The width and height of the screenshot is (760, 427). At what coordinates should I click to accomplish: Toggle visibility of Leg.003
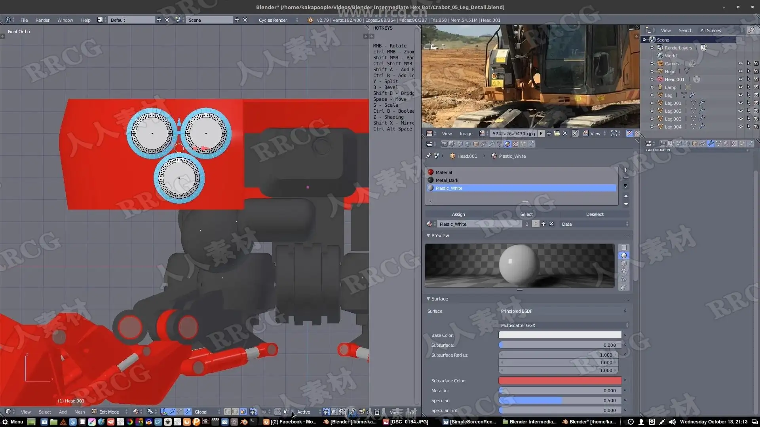[740, 119]
